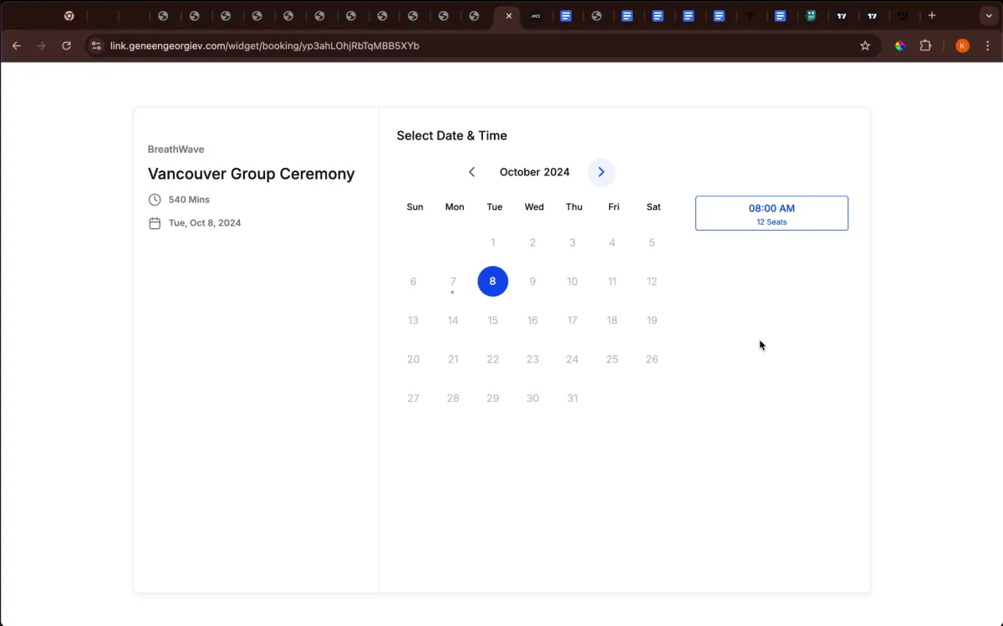The image size is (1003, 626).
Task: Reload the booking page
Action: point(67,46)
